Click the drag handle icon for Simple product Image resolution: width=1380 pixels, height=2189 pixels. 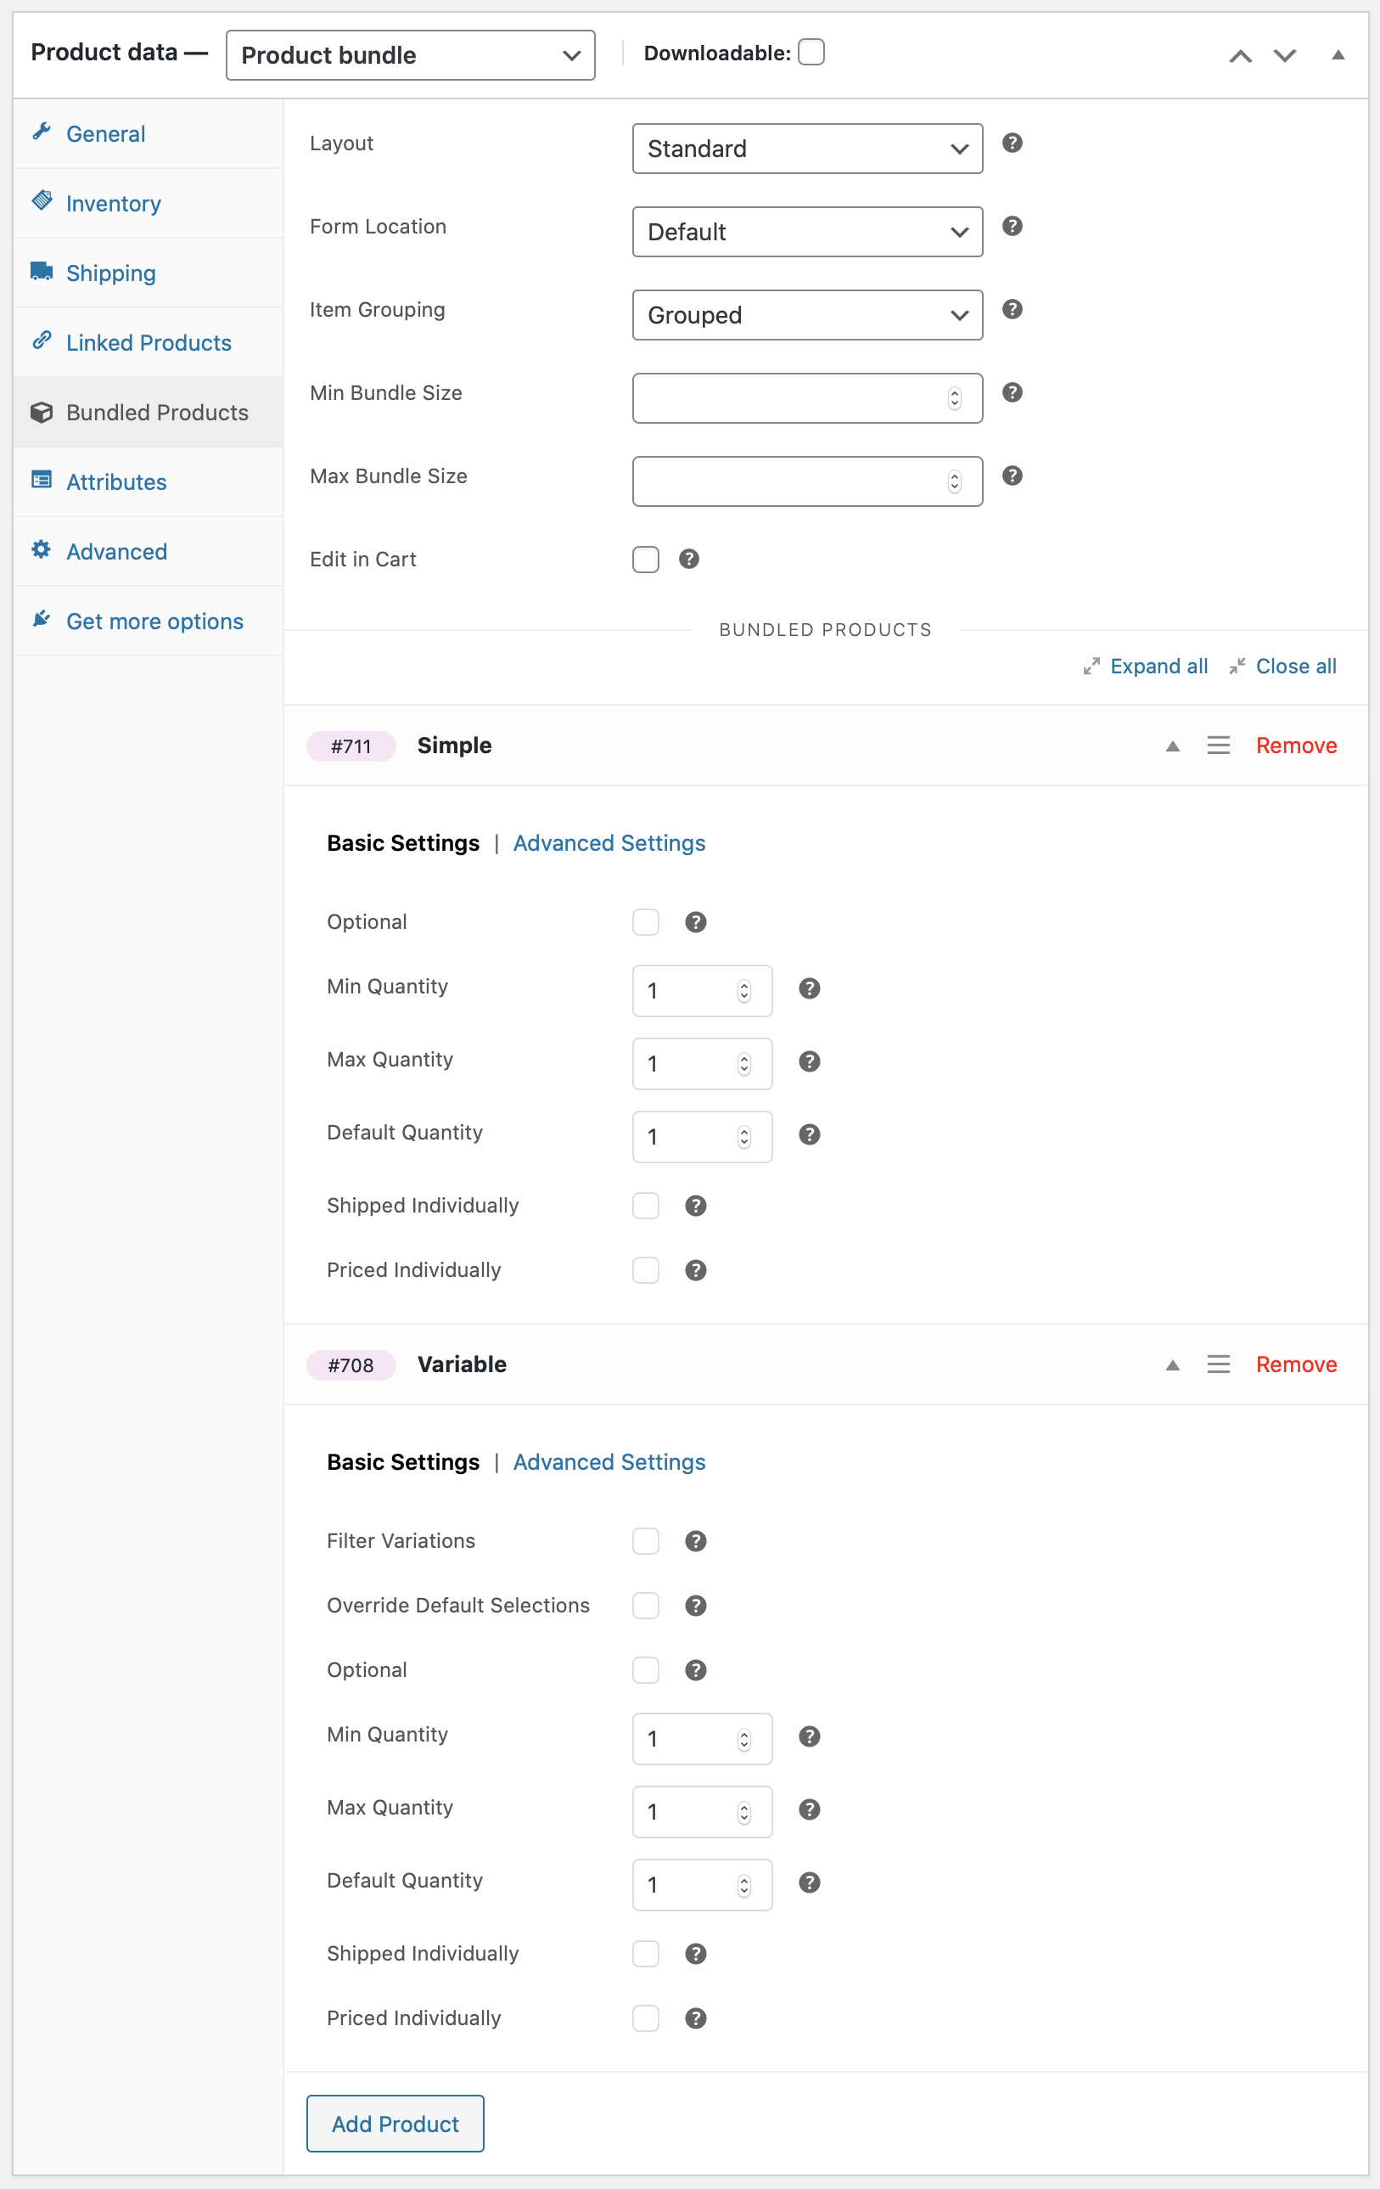(x=1218, y=746)
